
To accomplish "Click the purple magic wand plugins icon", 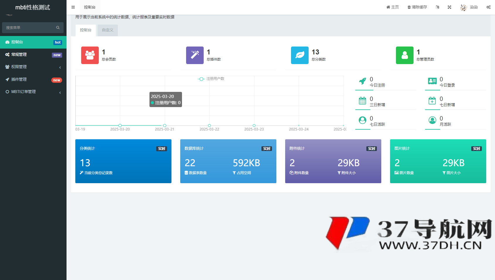I will [x=195, y=55].
